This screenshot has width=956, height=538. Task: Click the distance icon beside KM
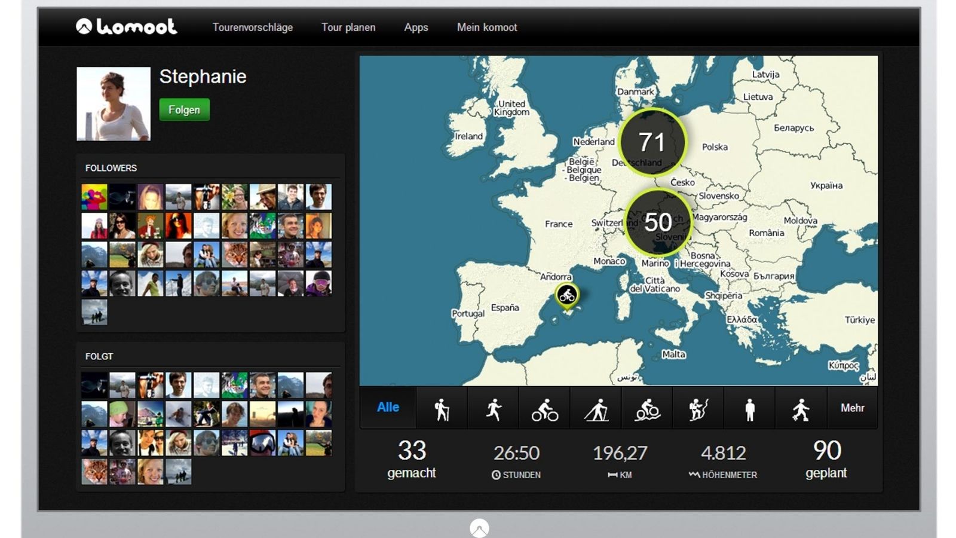pos(612,475)
